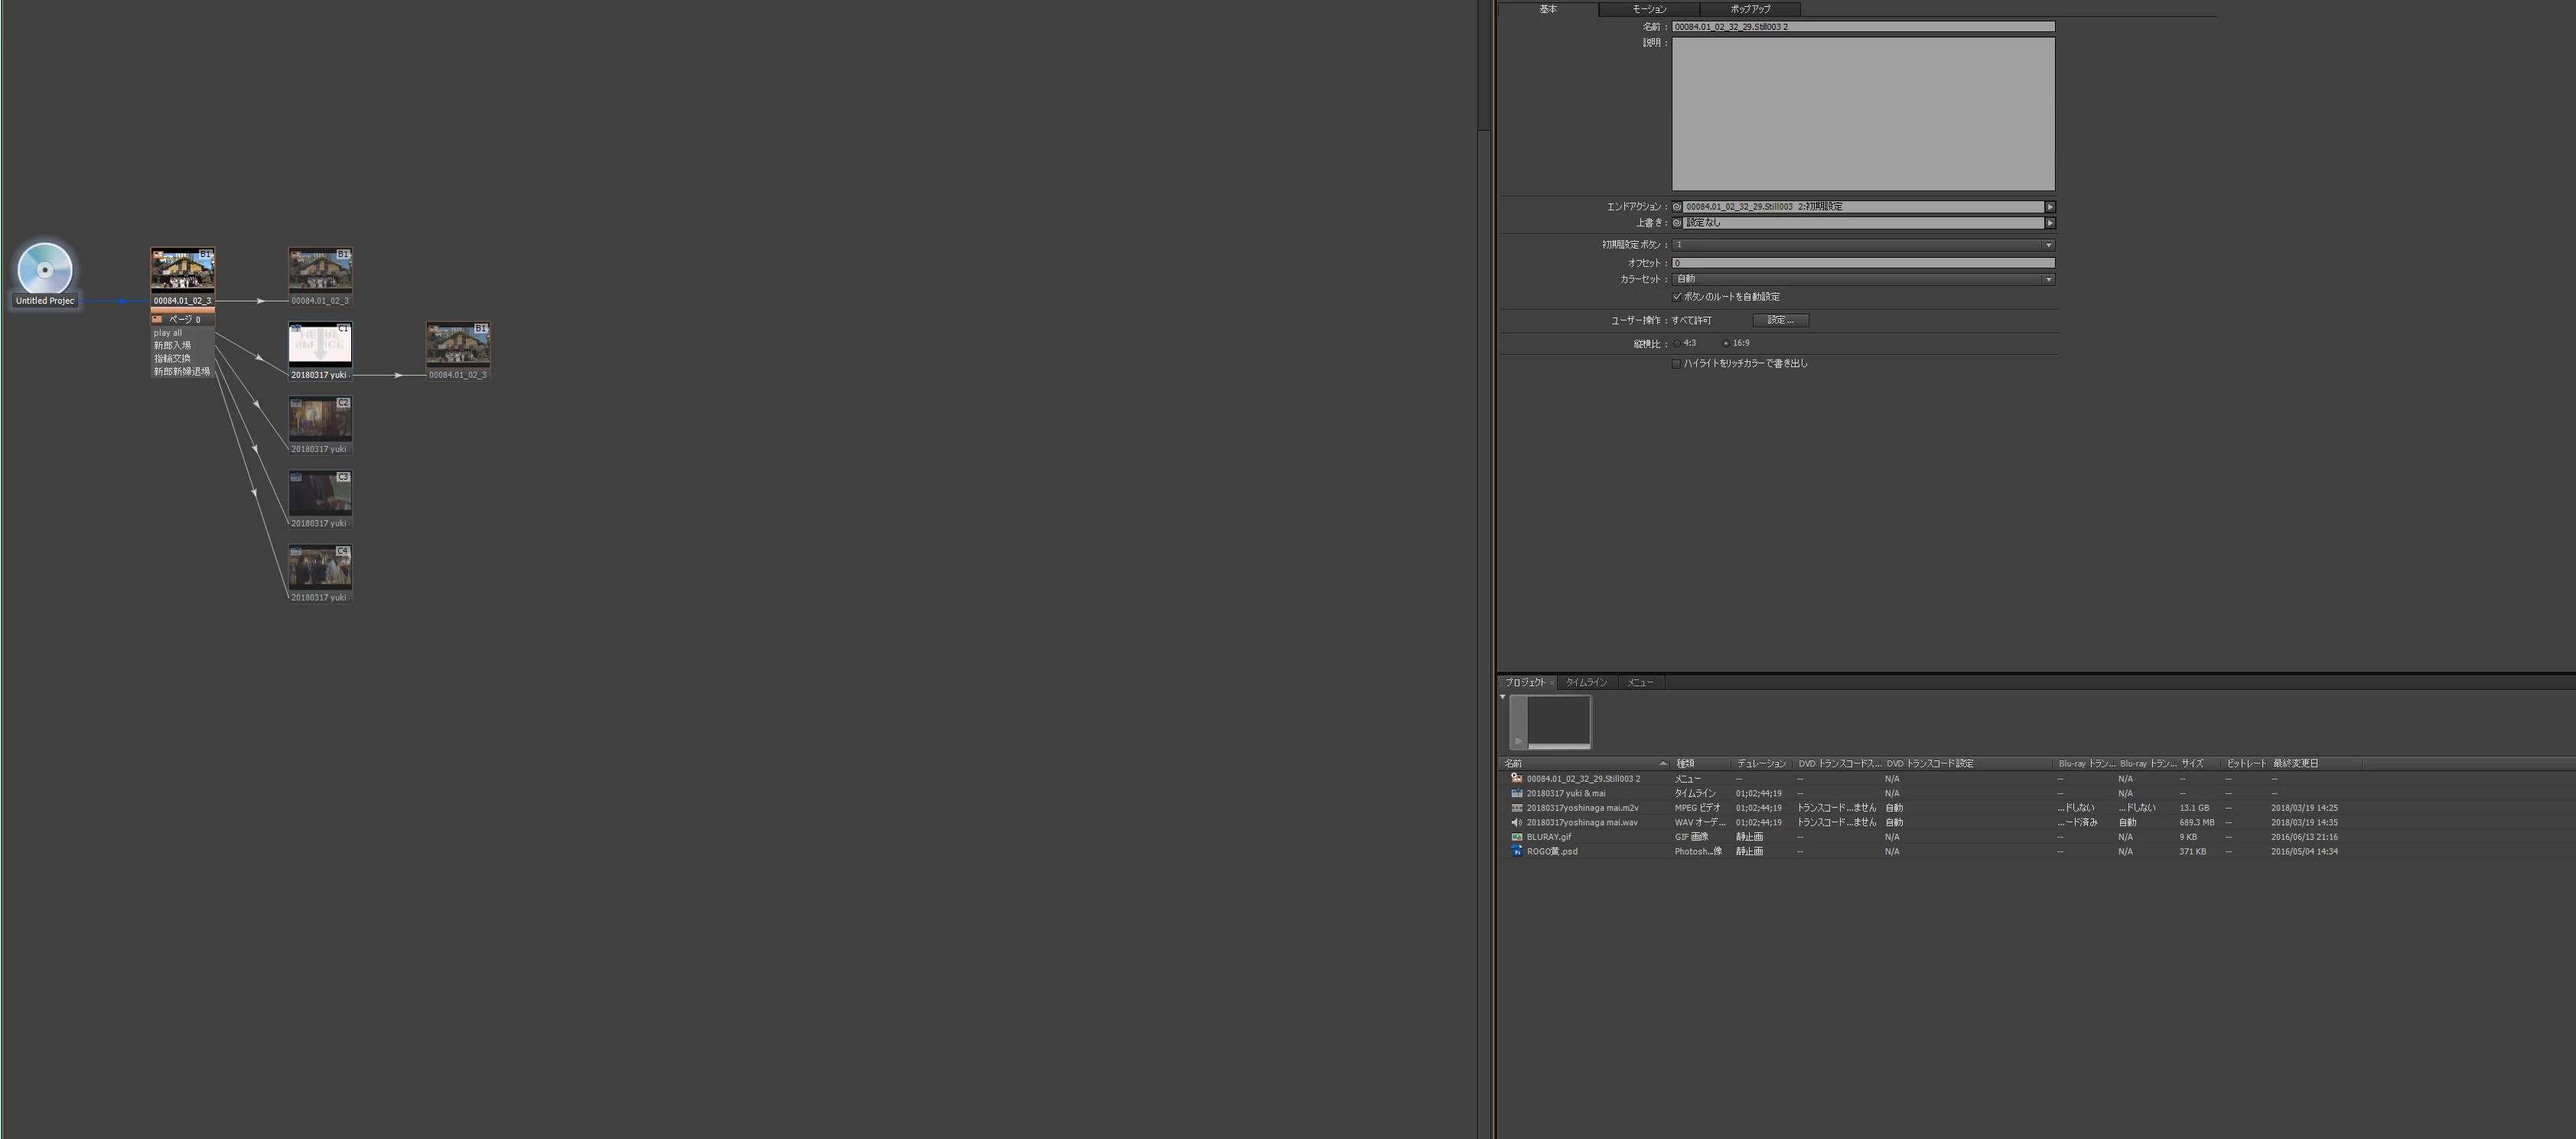Switch to the モーション tab
Viewport: 2576px width, 1139px height.
click(1649, 9)
